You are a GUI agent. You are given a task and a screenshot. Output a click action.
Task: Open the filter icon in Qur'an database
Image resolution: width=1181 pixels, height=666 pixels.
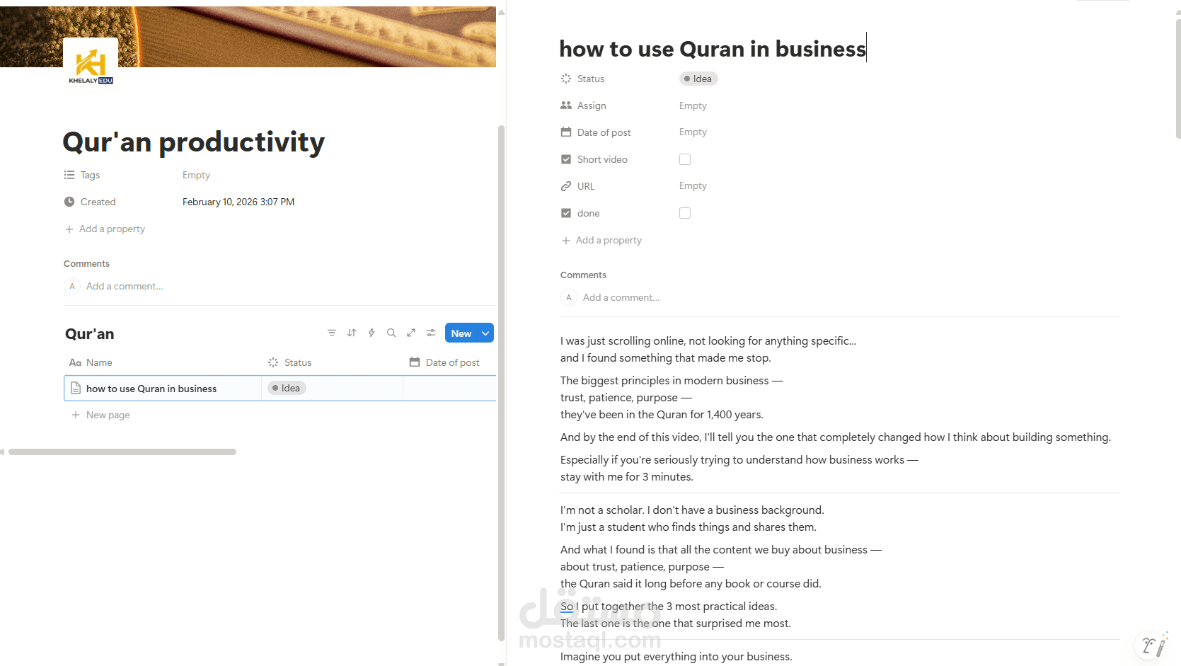click(x=332, y=333)
